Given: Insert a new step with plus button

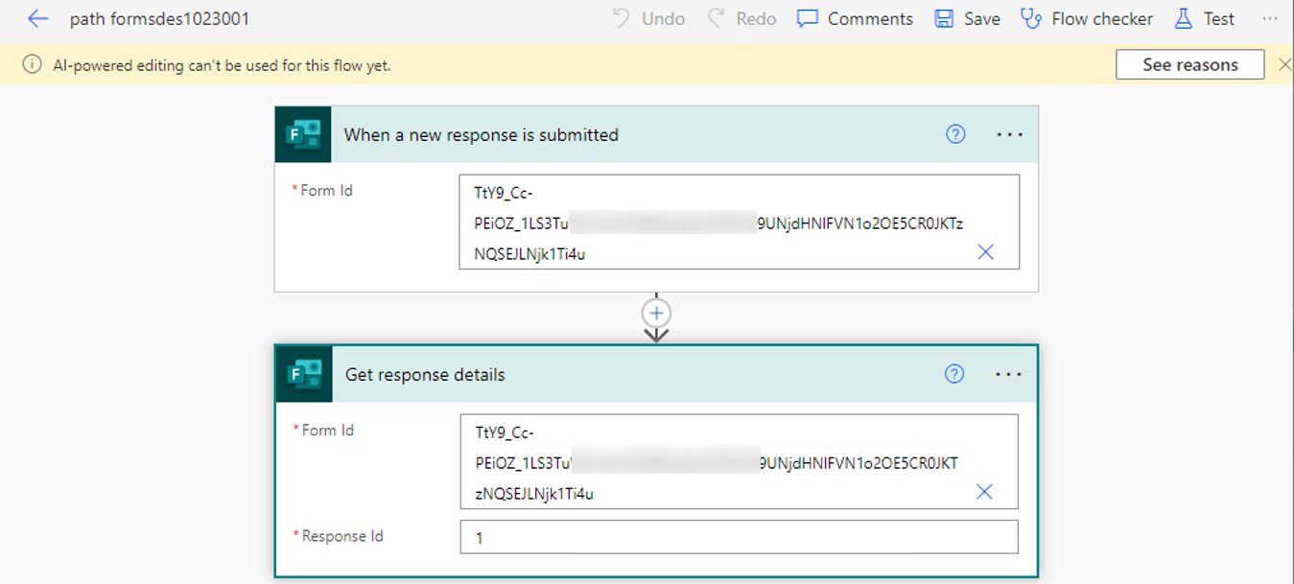Looking at the screenshot, I should pos(656,314).
